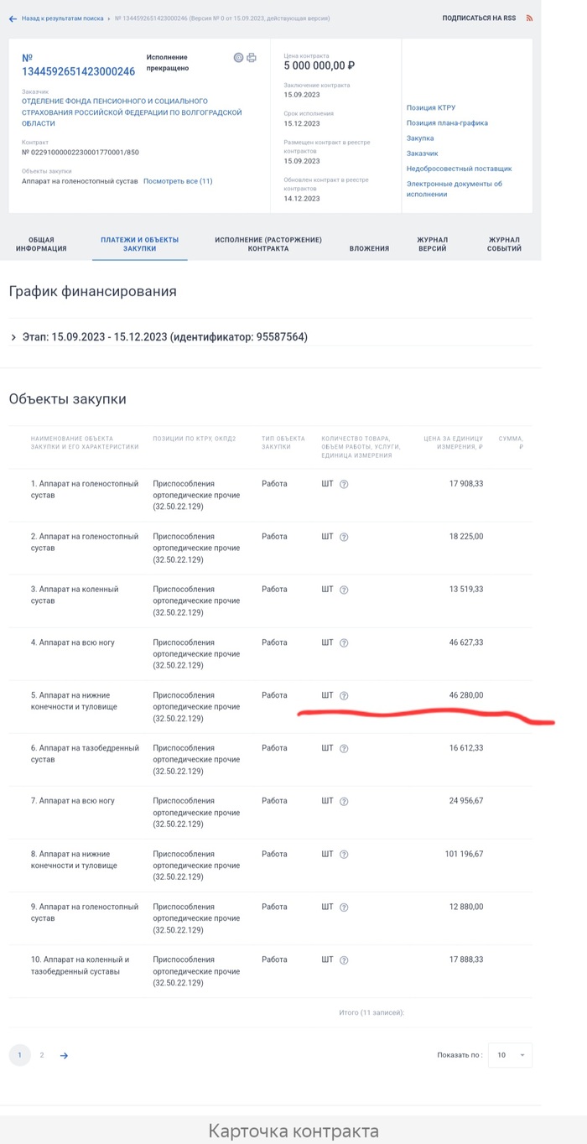Click Посмотреть все (11) link
Screen dimensions: 587x1144
tap(178, 181)
